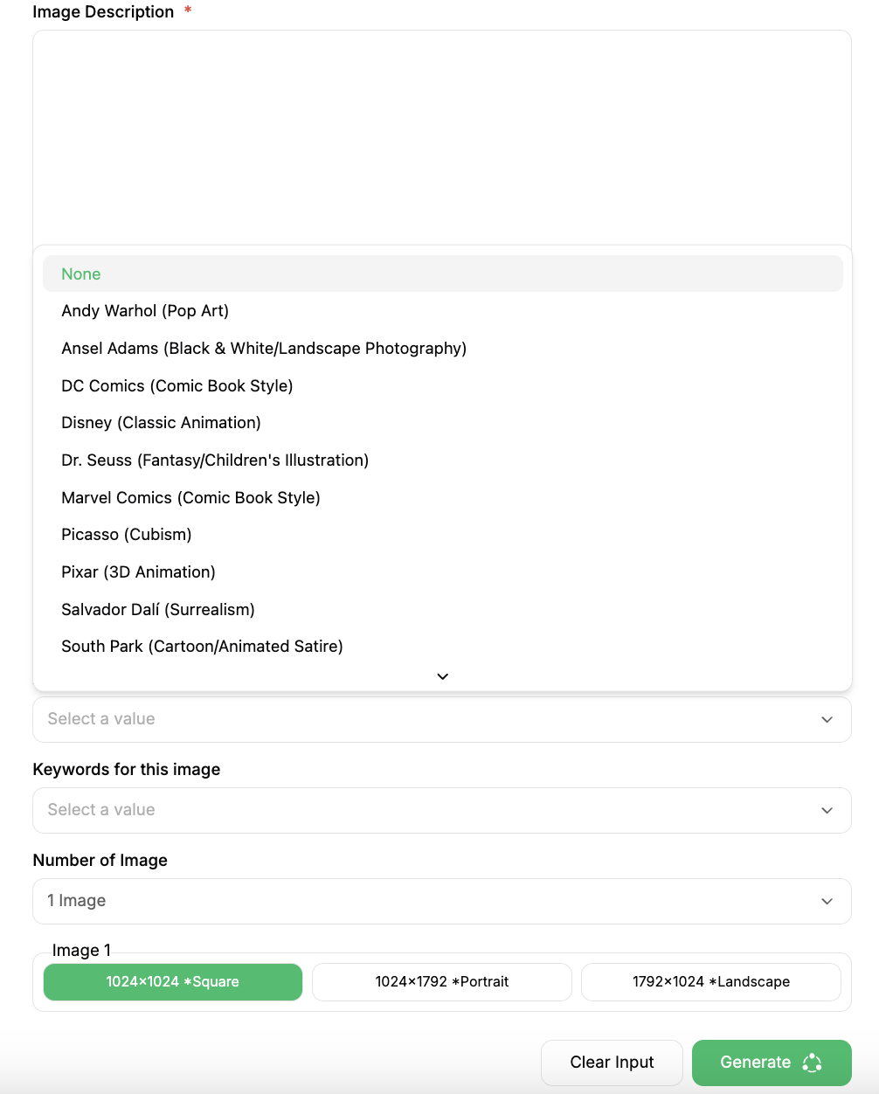Select Ansel Adams photography style
The image size is (879, 1094).
coord(264,349)
